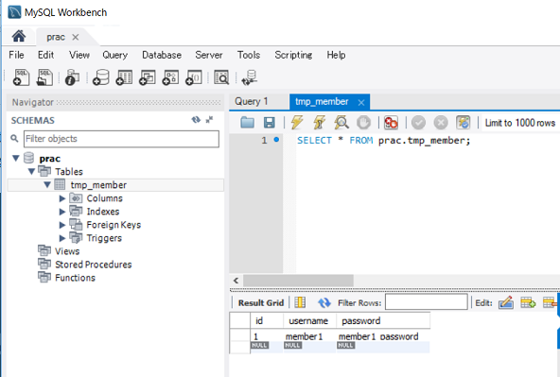
Task: Click the Filter objects search field
Action: pyautogui.click(x=121, y=139)
